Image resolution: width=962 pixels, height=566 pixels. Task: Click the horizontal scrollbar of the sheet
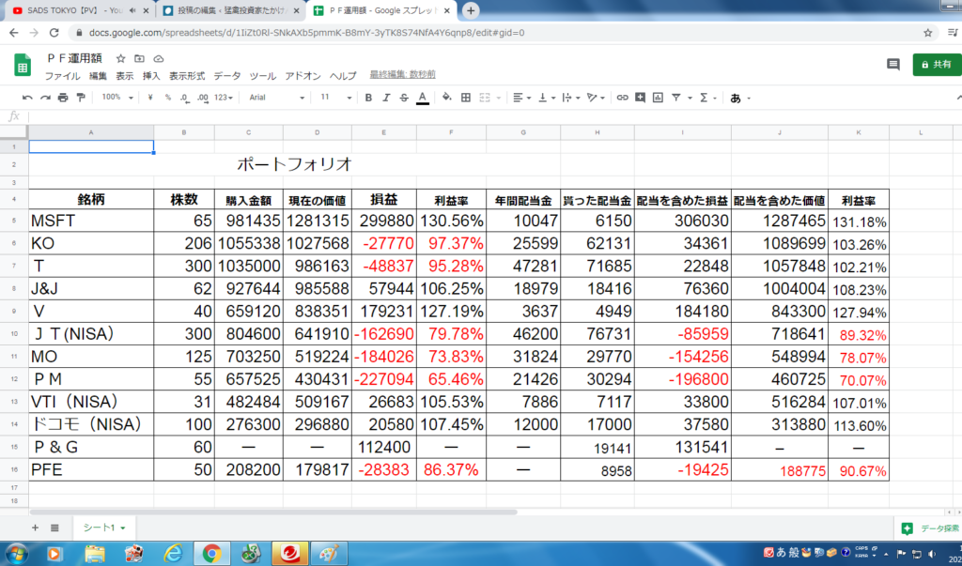click(x=273, y=512)
